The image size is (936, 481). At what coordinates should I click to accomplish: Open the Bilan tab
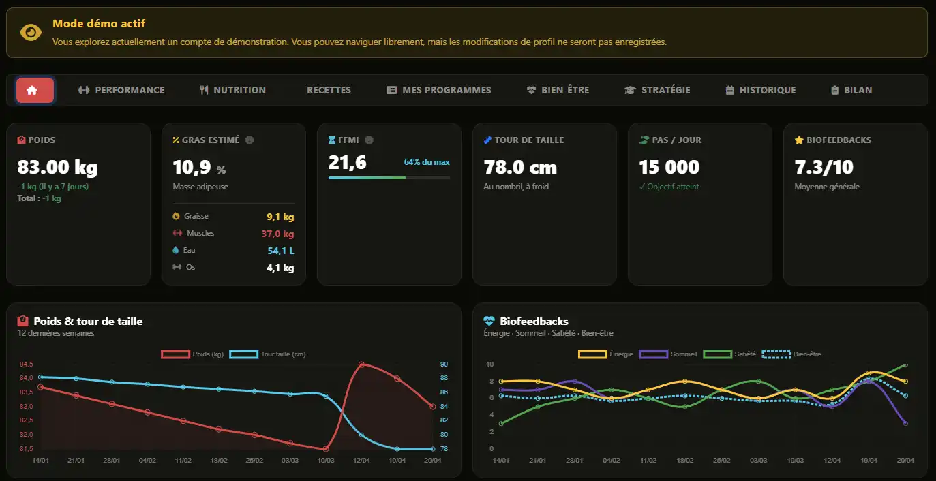[x=851, y=90]
